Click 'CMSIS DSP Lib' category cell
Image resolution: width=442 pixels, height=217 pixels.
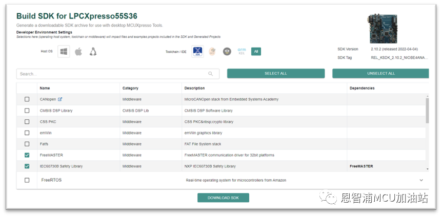click(x=135, y=111)
